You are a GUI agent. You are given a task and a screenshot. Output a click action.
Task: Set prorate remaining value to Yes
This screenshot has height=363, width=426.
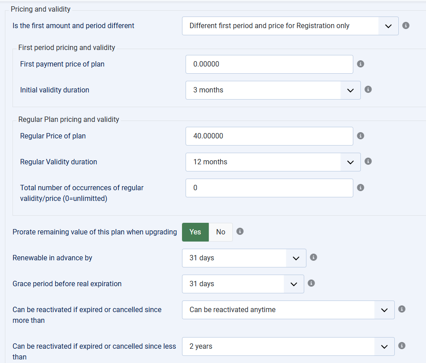click(x=195, y=232)
